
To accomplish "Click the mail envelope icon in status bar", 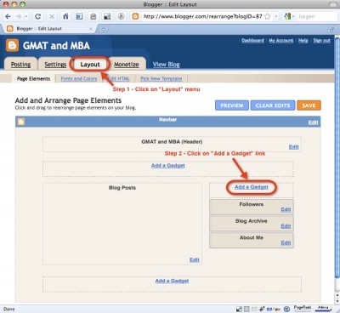I will (x=254, y=309).
